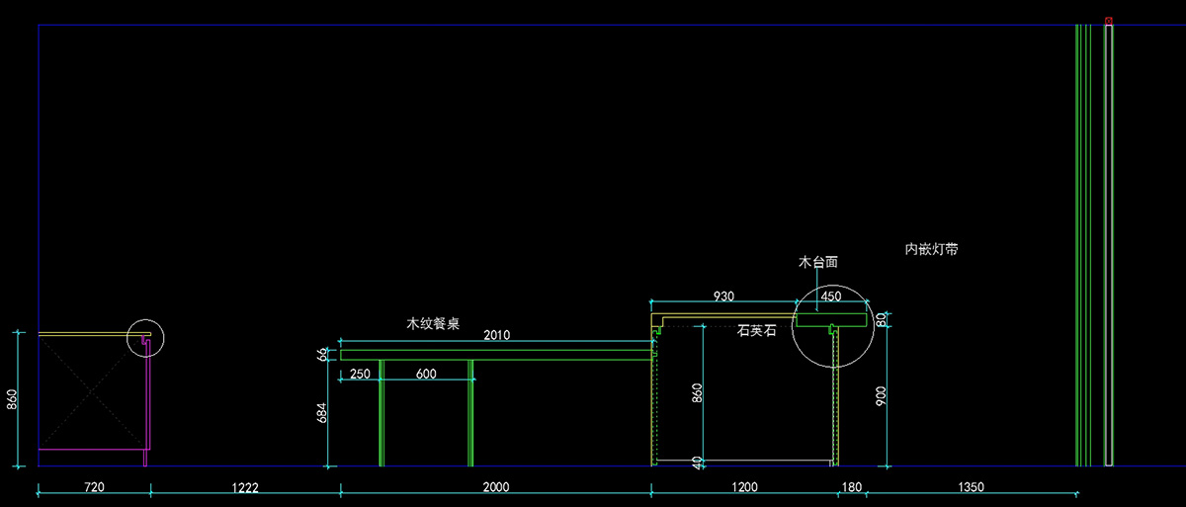Select the 1200 bottom dimension text
The height and width of the screenshot is (507, 1186).
coord(744,486)
